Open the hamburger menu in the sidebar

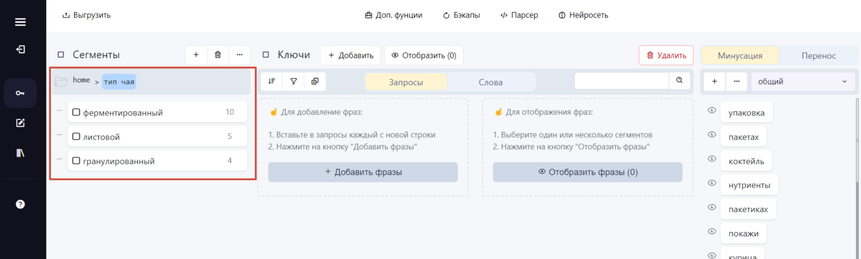pos(20,22)
